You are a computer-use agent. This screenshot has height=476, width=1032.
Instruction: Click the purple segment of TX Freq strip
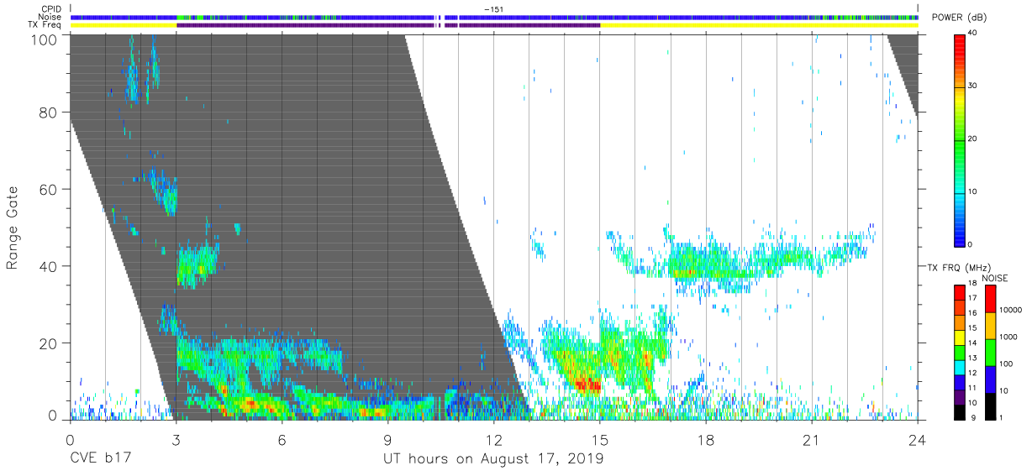(x=388, y=25)
